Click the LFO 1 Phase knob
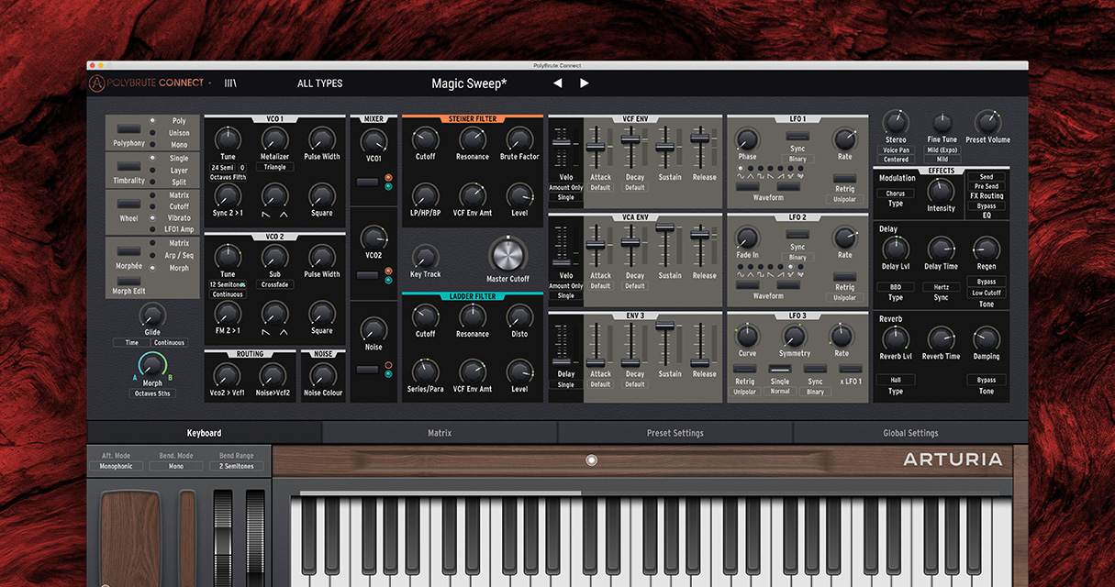The height and width of the screenshot is (587, 1115). click(x=747, y=138)
